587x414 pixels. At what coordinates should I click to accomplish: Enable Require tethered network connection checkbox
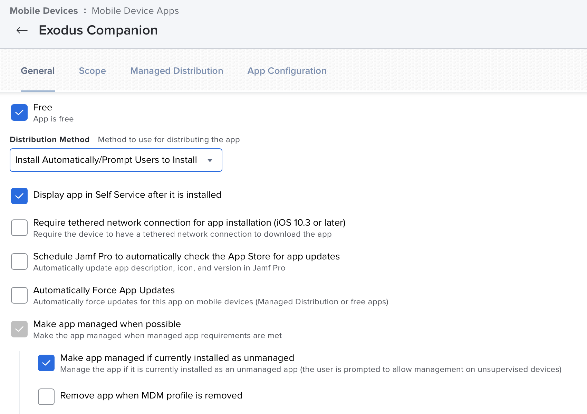point(19,228)
